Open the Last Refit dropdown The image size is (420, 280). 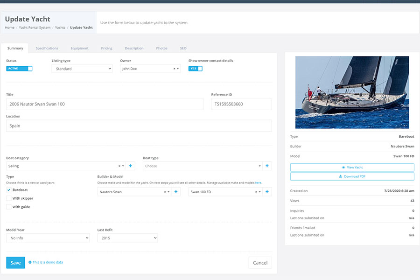pos(127,238)
